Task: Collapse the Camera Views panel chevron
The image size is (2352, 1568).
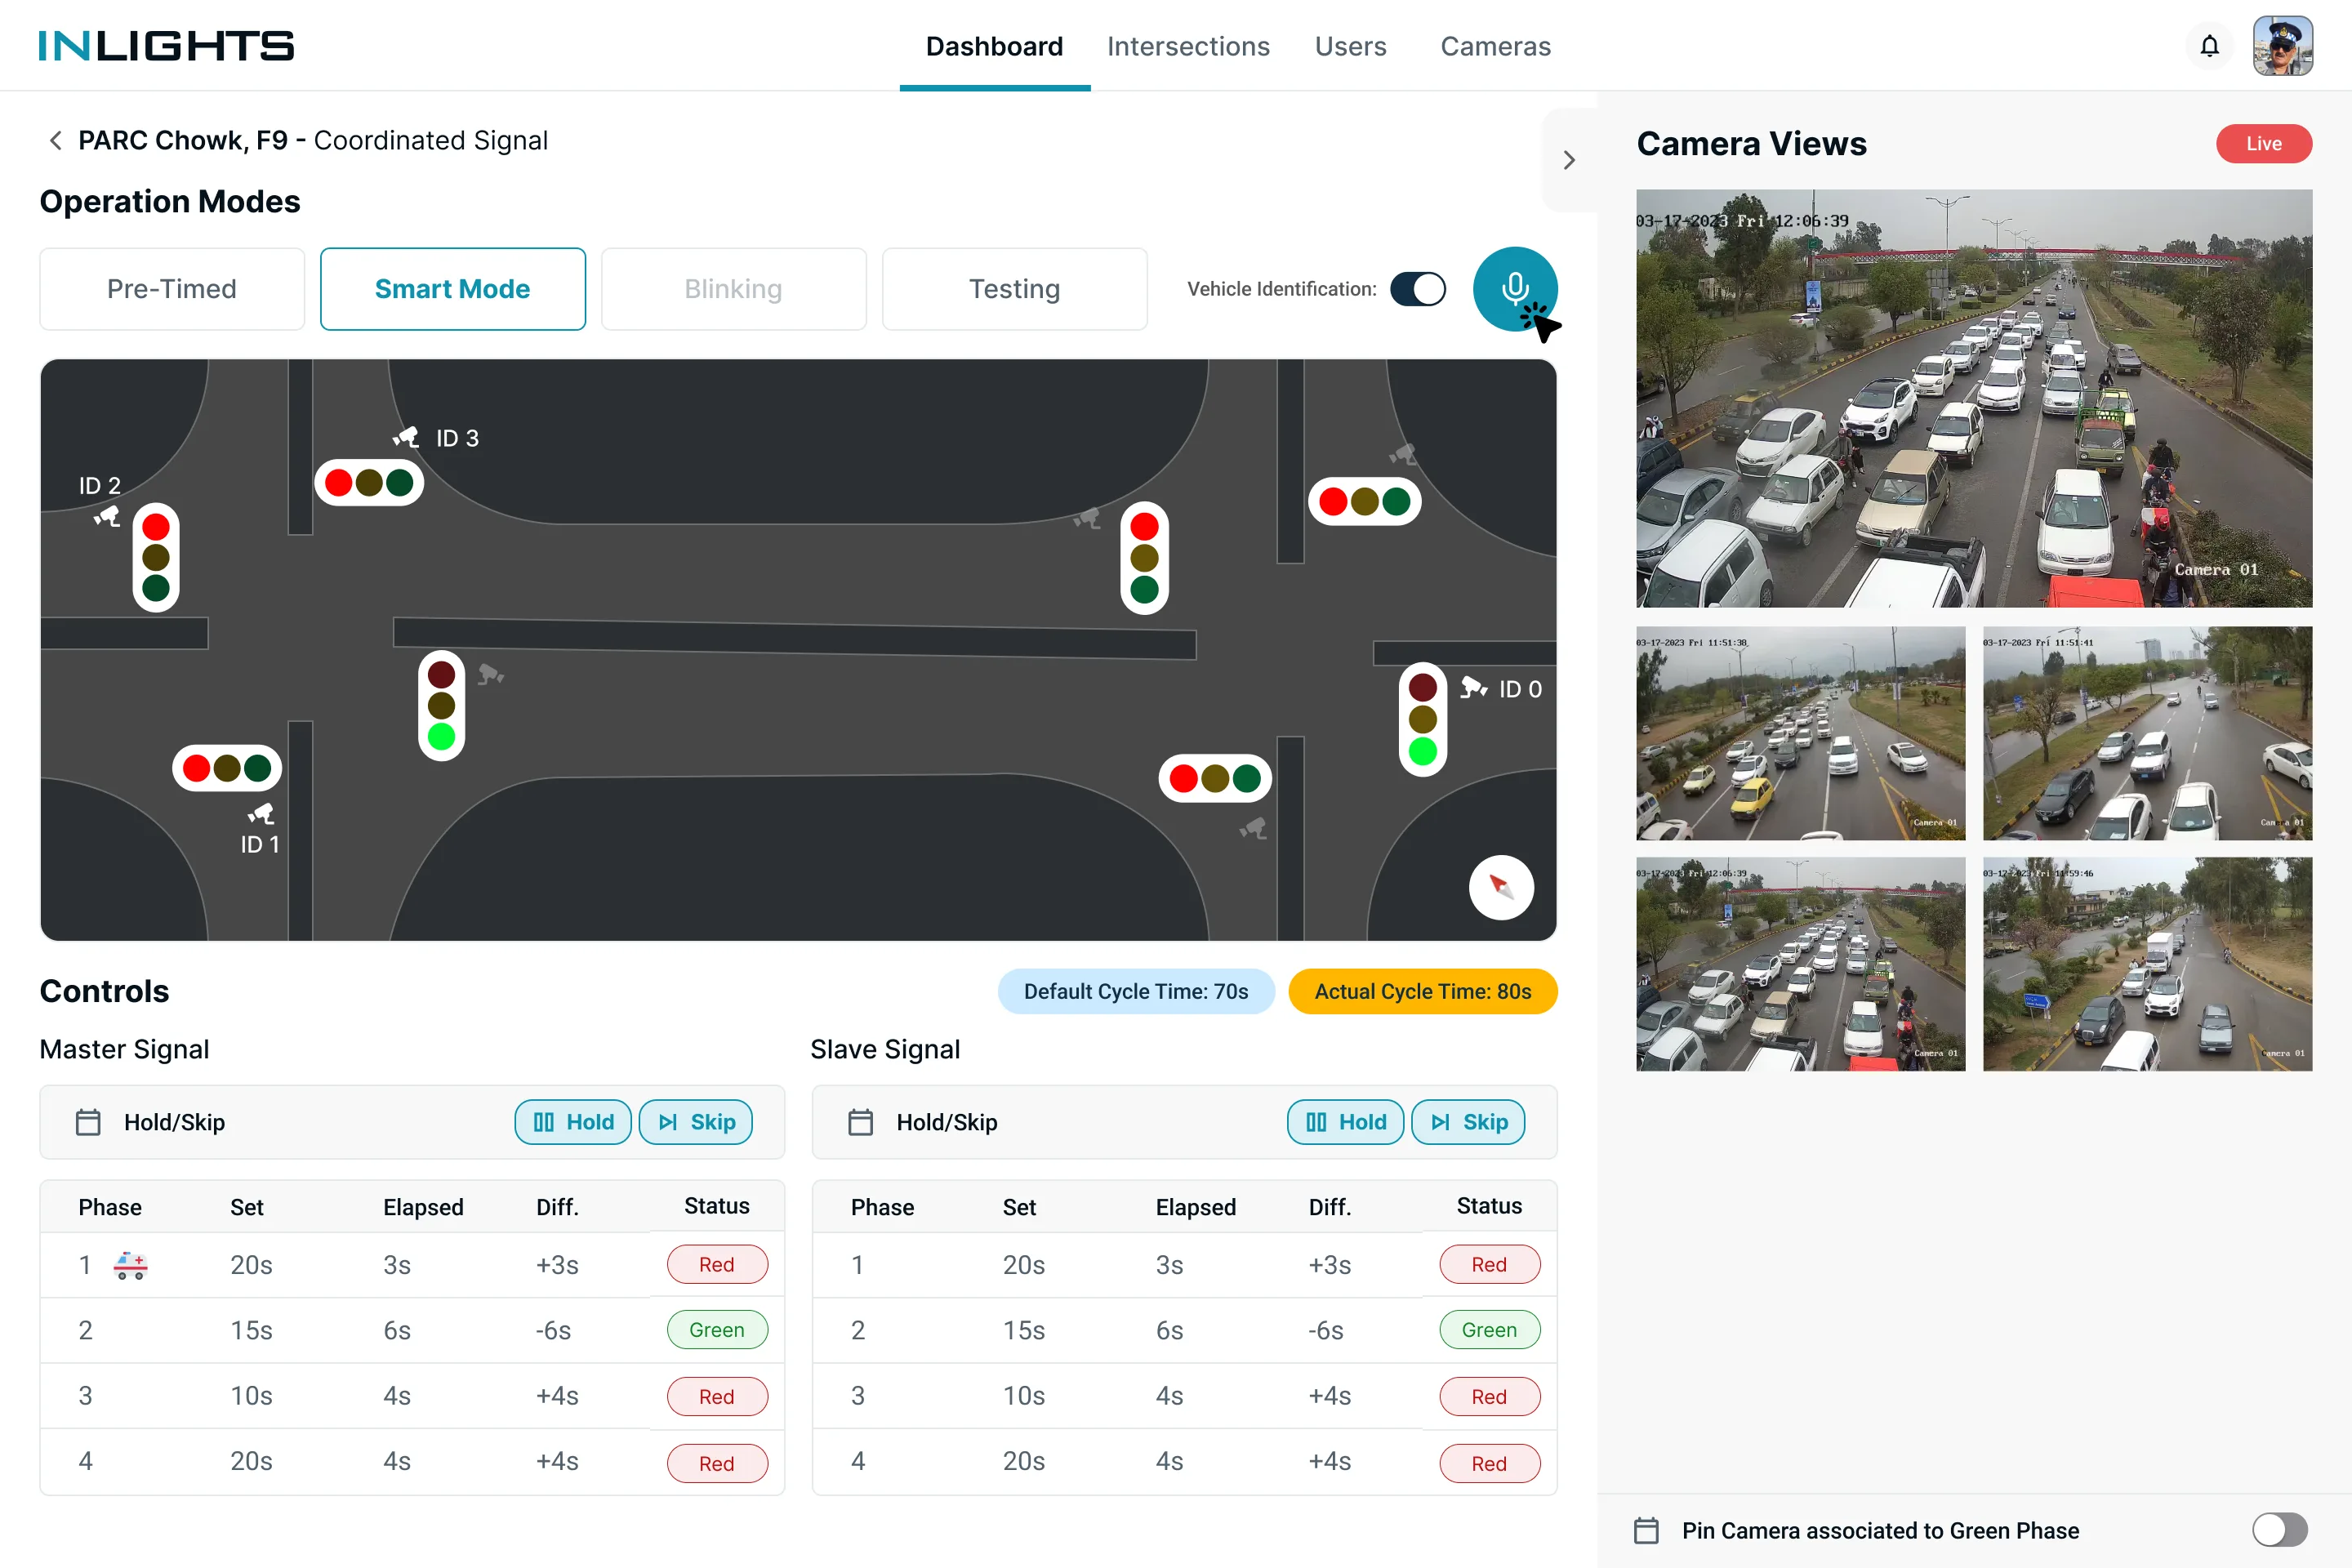Action: (1568, 160)
